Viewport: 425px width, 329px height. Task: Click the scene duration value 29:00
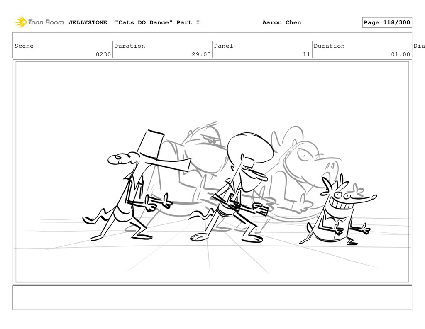pyautogui.click(x=201, y=54)
